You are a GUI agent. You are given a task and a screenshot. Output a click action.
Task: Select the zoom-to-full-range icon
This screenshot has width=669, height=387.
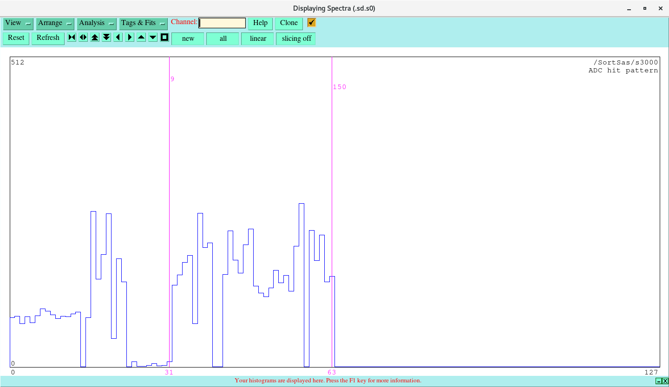(71, 37)
